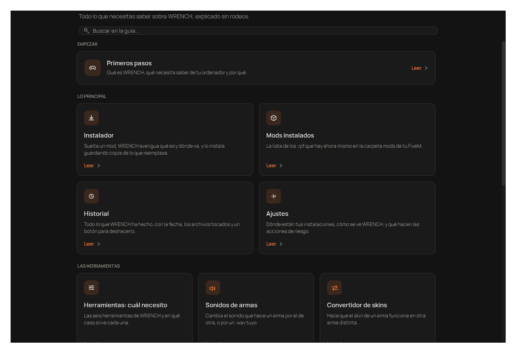The width and height of the screenshot is (522, 359).
Task: Click the speaker icon on Sonidos de armas
Action: [x=213, y=288]
